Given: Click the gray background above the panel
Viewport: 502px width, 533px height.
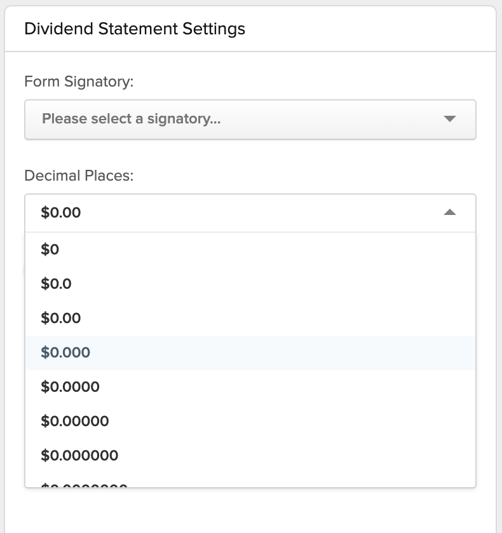Looking at the screenshot, I should coord(250,2).
